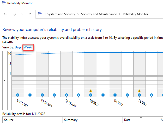Screen dimensions: 163x123
Task: Click the flag icon in the address bar
Action: (x=40, y=14)
